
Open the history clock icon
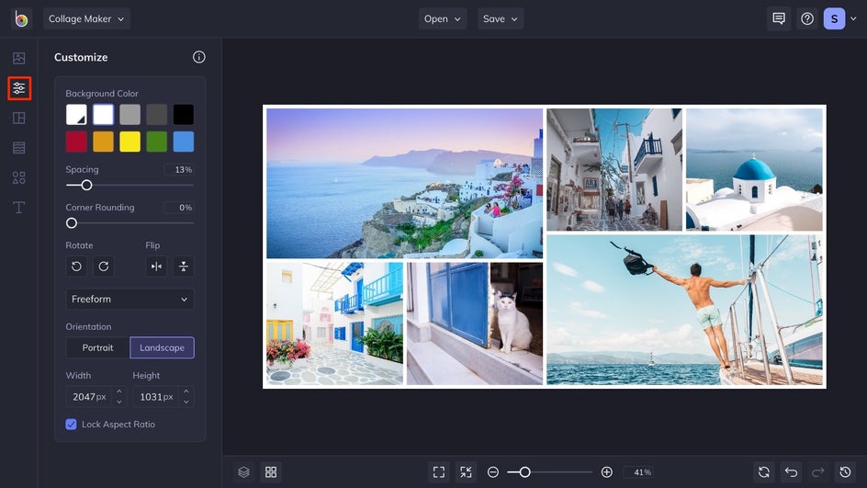click(846, 472)
